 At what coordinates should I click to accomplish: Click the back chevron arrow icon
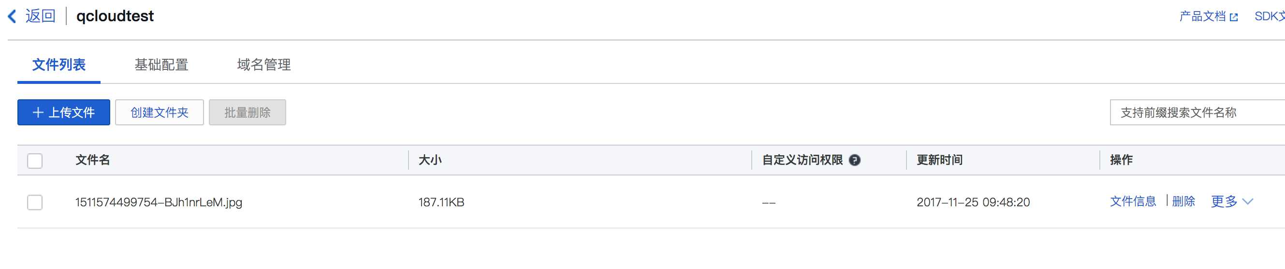13,16
